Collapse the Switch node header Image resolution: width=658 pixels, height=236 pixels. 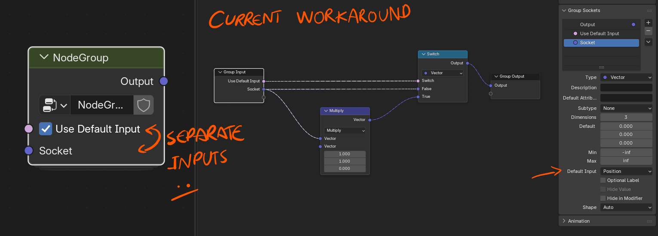point(423,54)
